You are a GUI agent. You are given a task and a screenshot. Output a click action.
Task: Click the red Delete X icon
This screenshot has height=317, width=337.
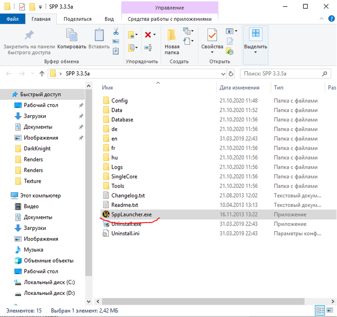coord(148,35)
